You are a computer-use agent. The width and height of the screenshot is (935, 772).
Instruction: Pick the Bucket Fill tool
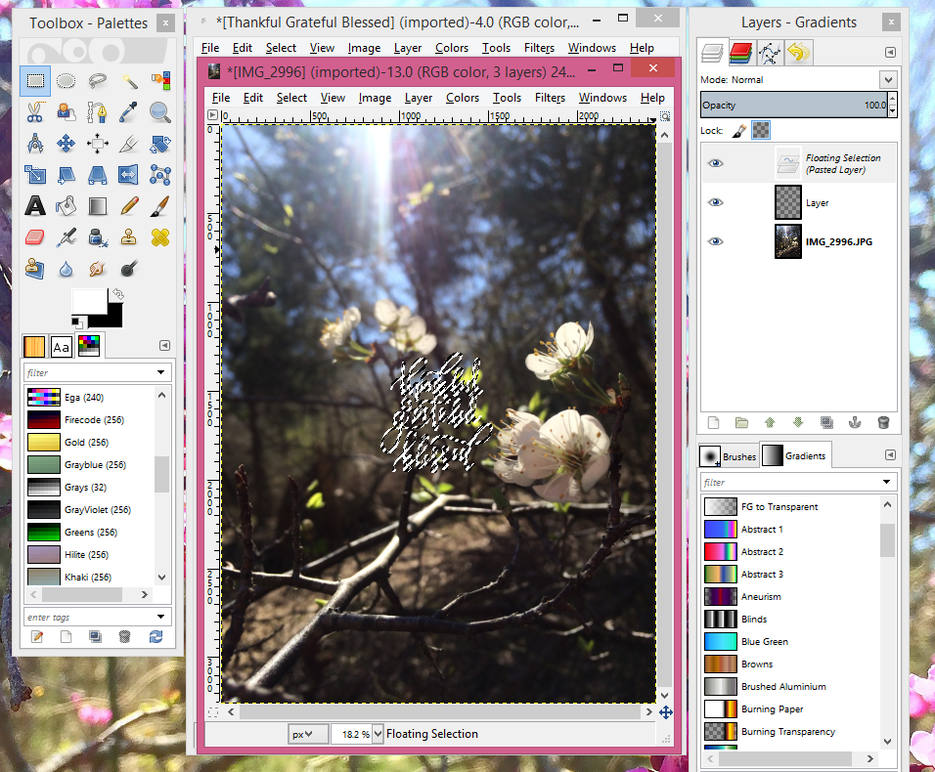67,205
